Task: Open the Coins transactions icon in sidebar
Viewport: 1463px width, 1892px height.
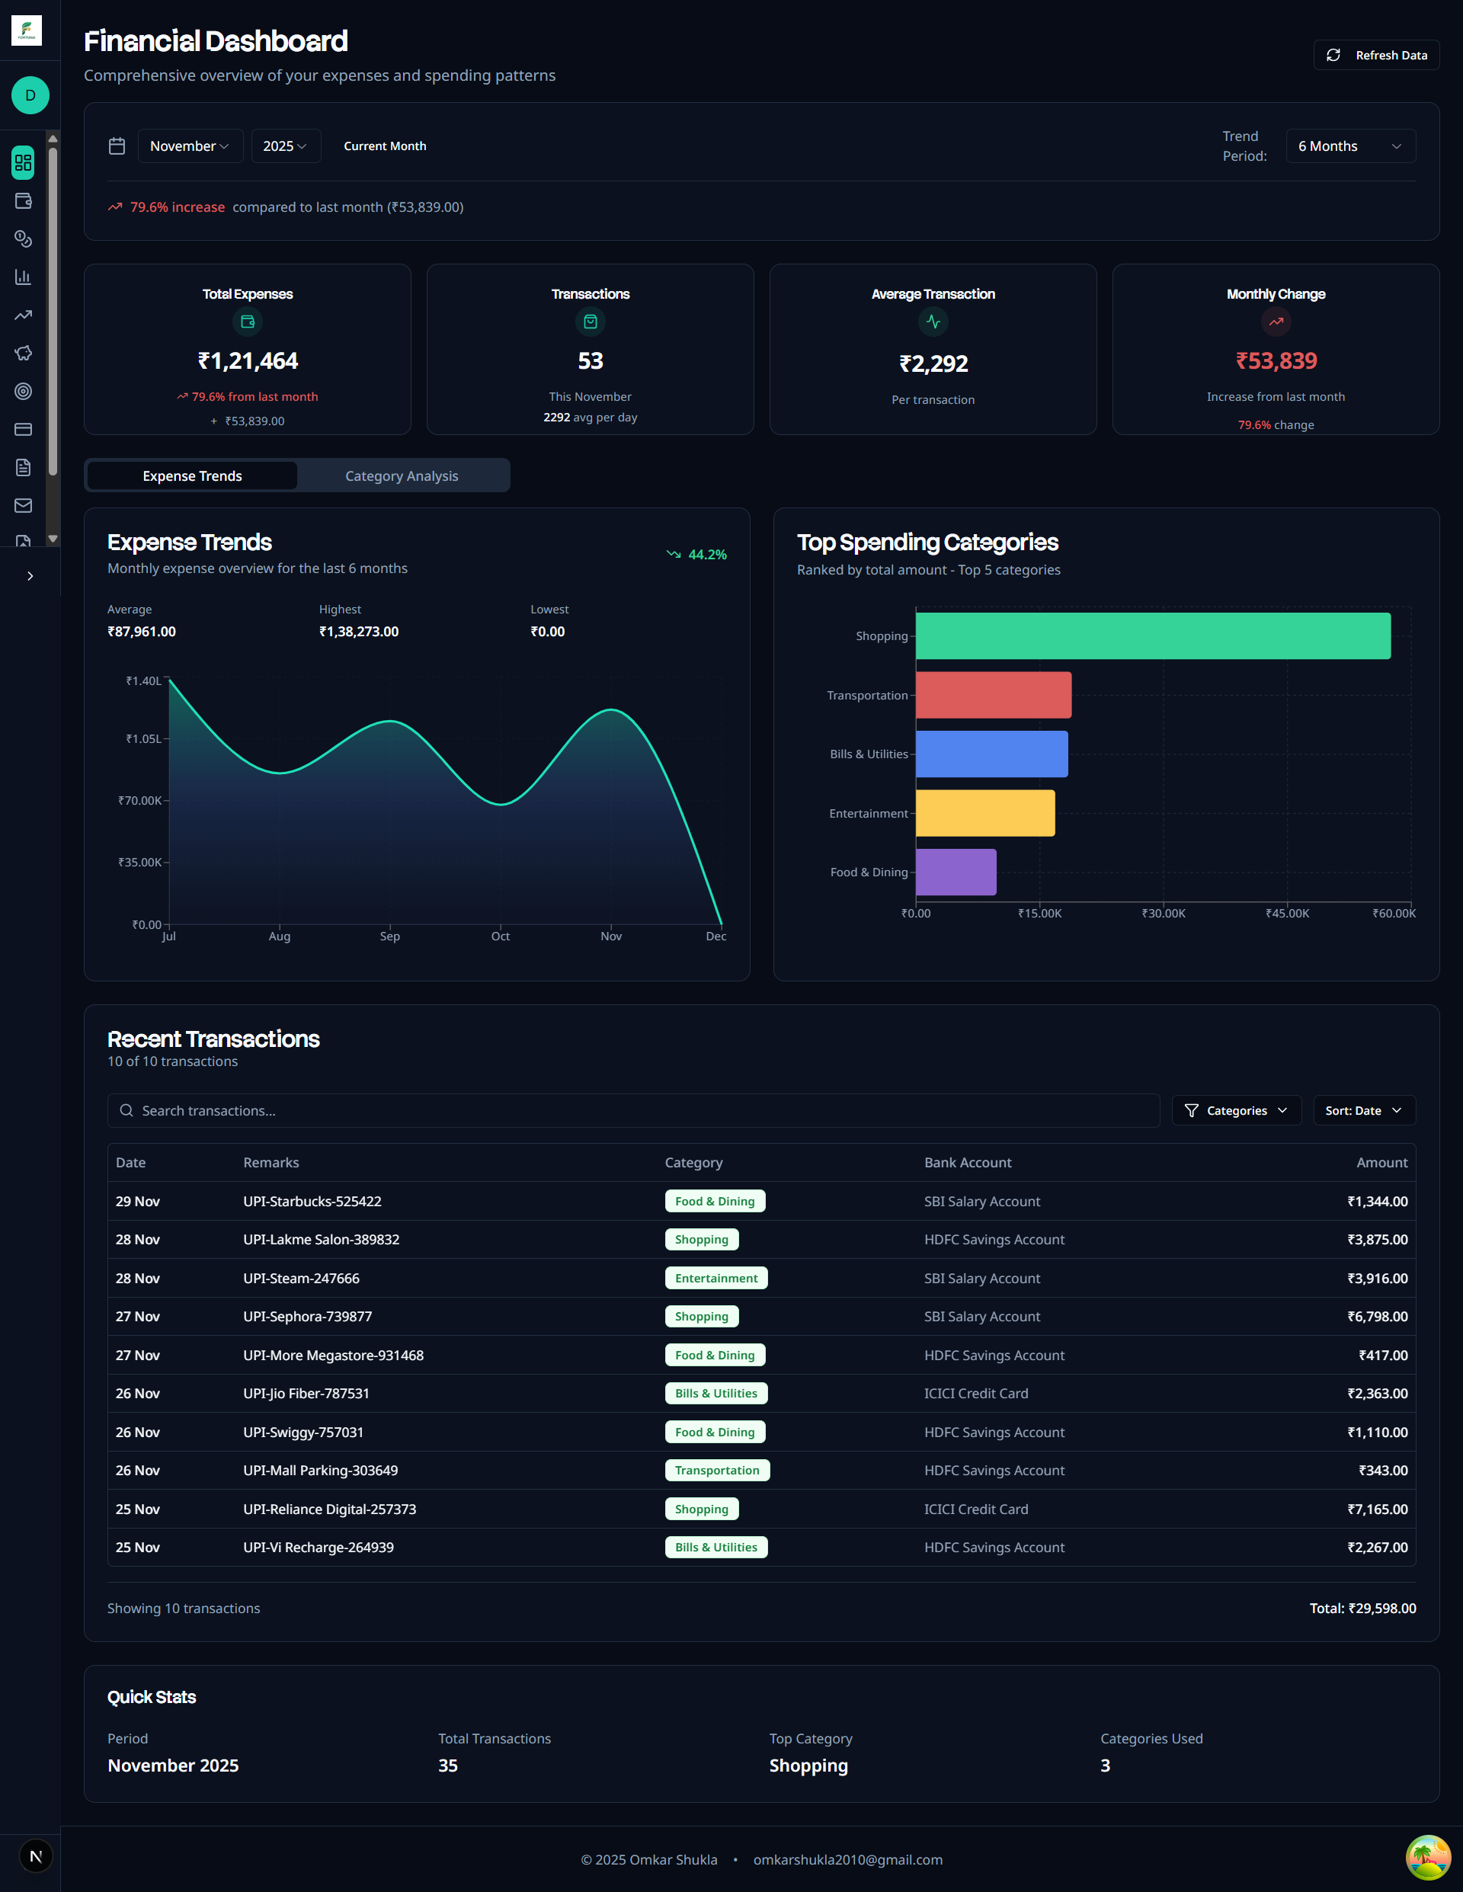Action: point(23,239)
